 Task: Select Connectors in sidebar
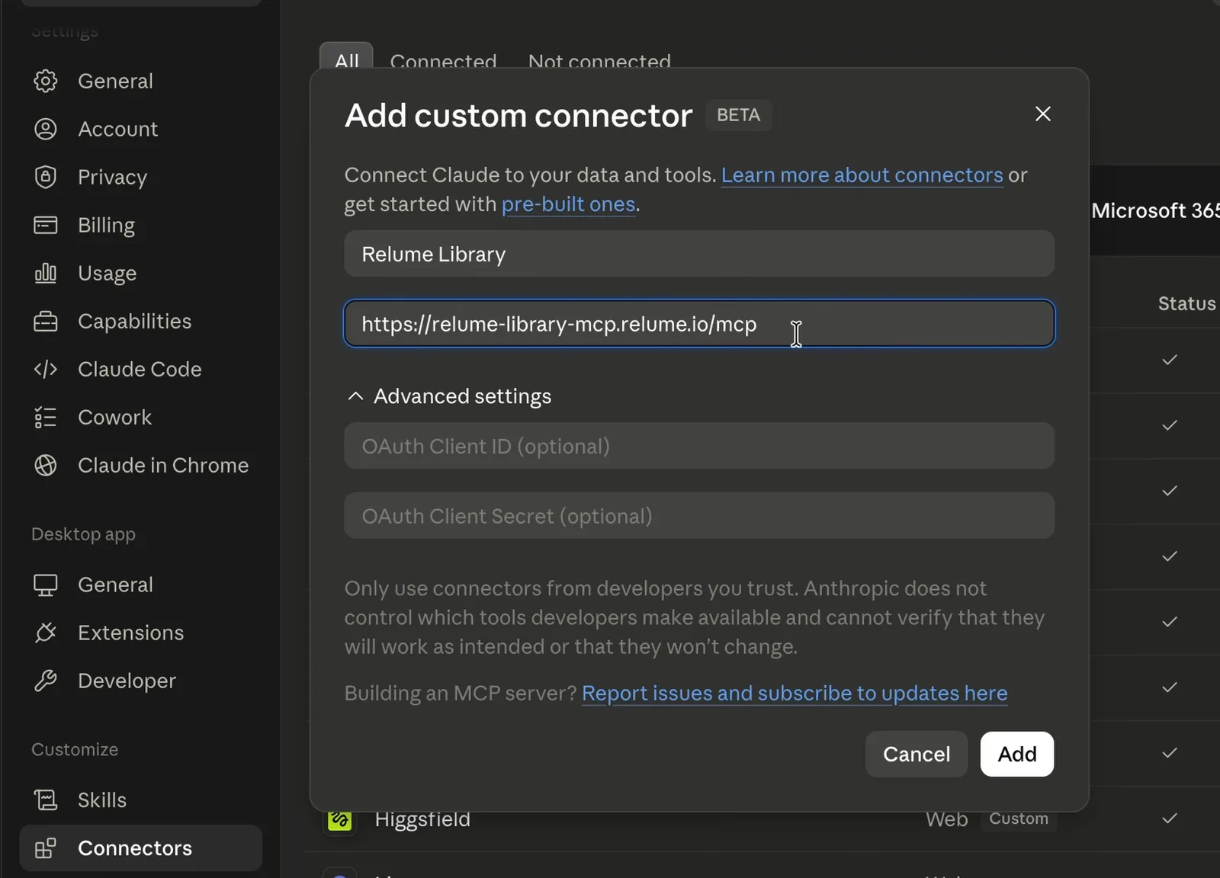140,848
